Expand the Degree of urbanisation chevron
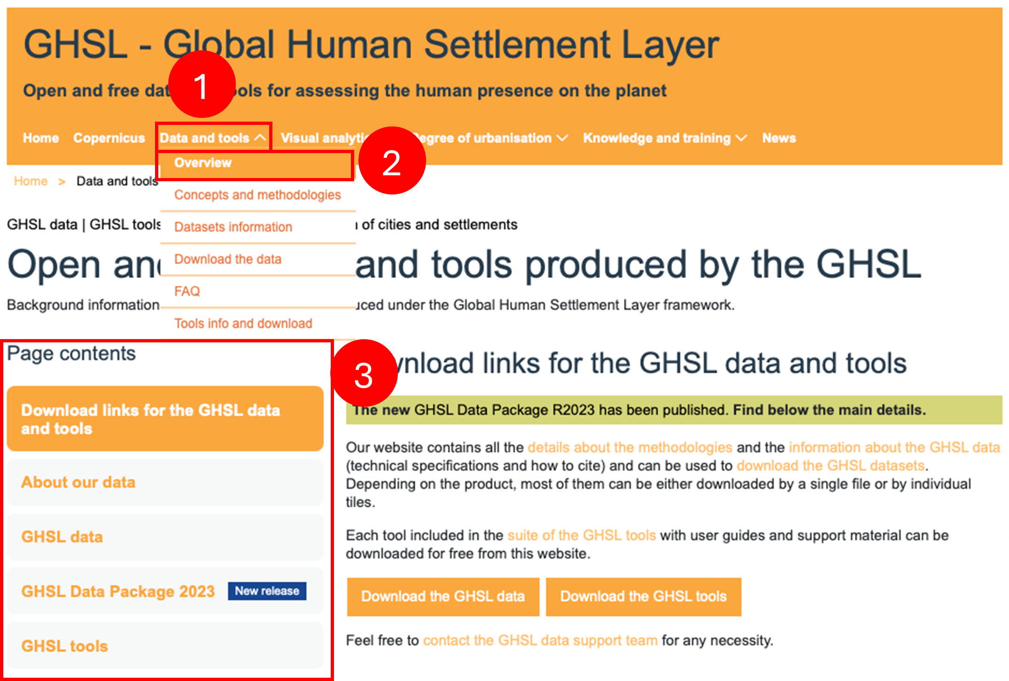Viewport: 1009px width, 681px height. click(562, 138)
